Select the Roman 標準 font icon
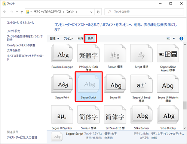The image size is (187, 144). [115, 53]
